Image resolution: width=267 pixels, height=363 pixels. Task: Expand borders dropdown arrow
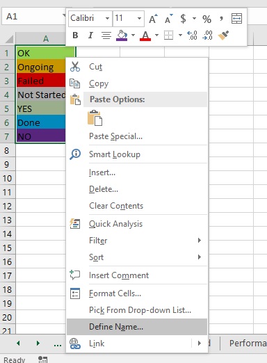point(180,35)
